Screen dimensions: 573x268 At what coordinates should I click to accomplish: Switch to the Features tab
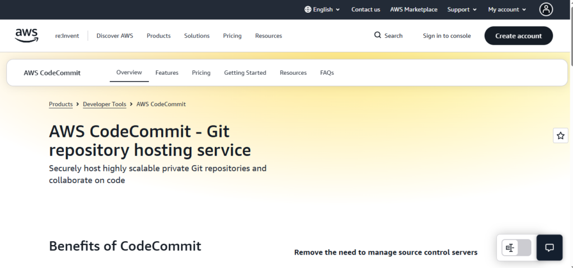167,73
